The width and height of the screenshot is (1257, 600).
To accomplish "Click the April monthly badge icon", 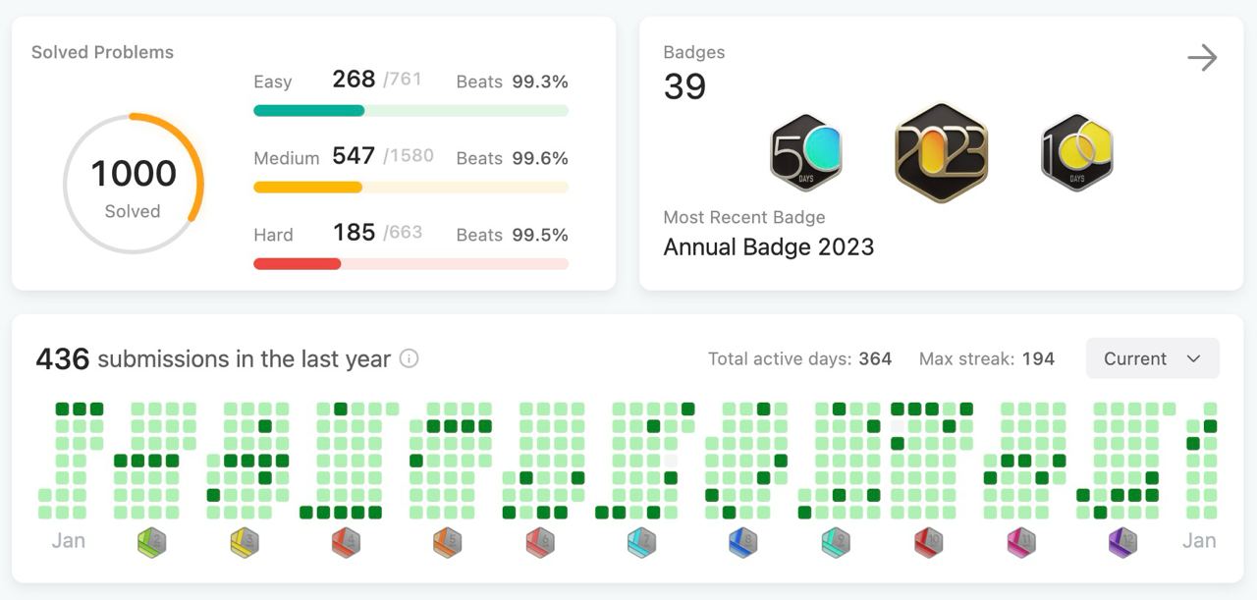I will [346, 542].
